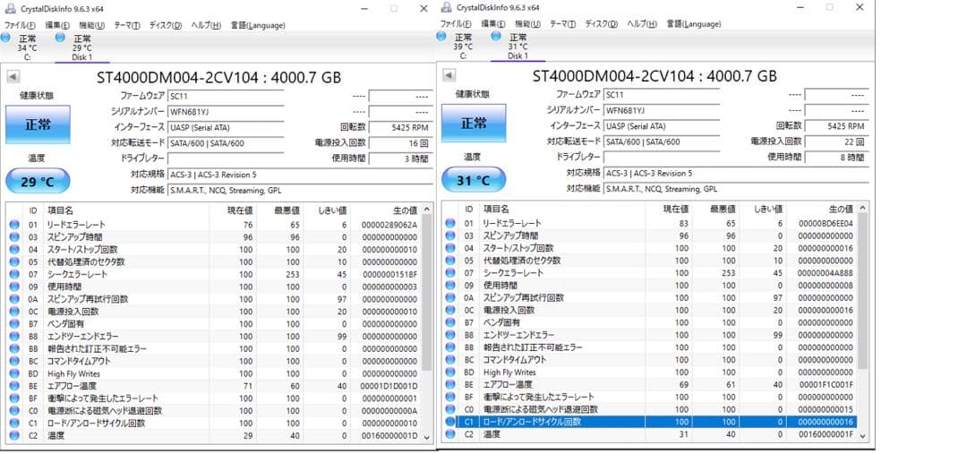Select ロード/アンロードサイクル回数 row, left window
Screen dimensions: 967x454
(x=213, y=424)
